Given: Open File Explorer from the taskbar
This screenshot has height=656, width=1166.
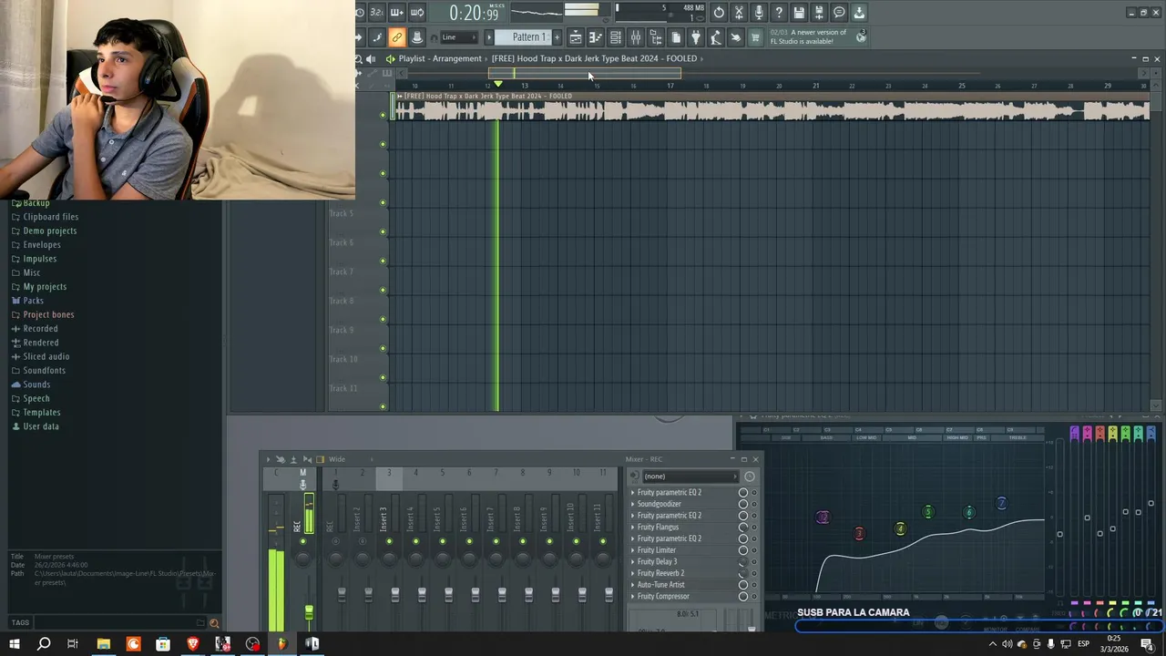Looking at the screenshot, I should 103,644.
